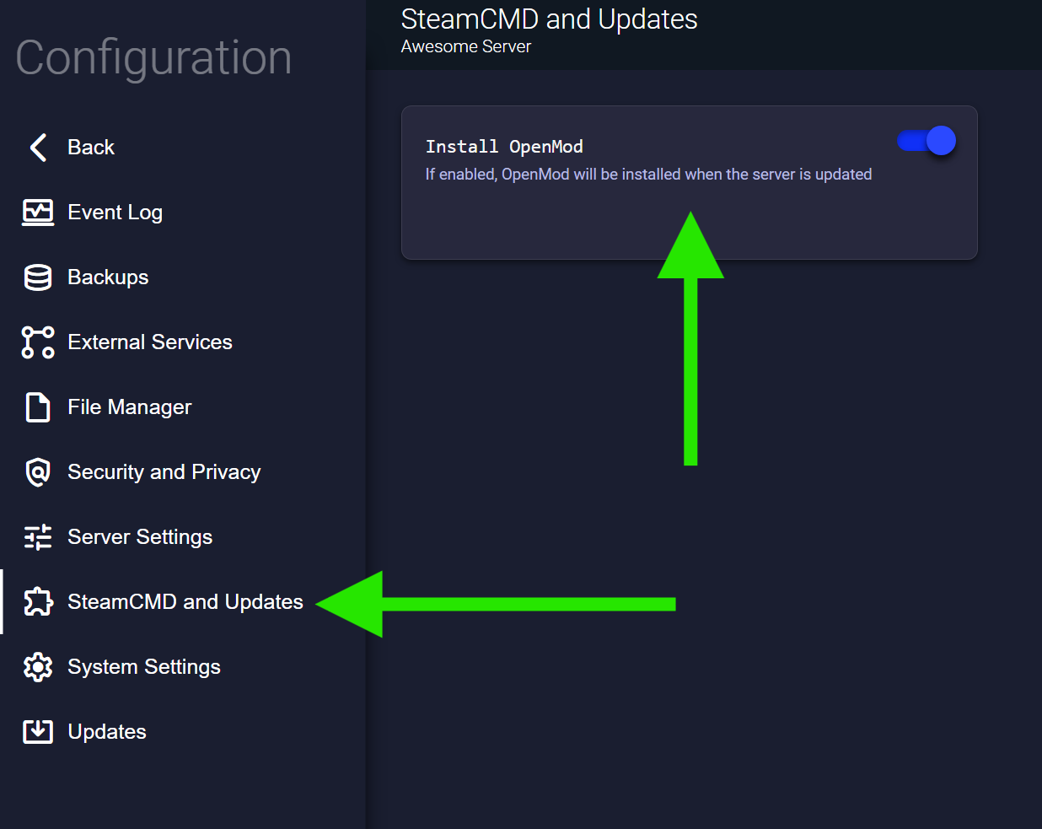This screenshot has height=829, width=1042.
Task: Disable the Install OpenMod toggle
Action: click(x=926, y=141)
